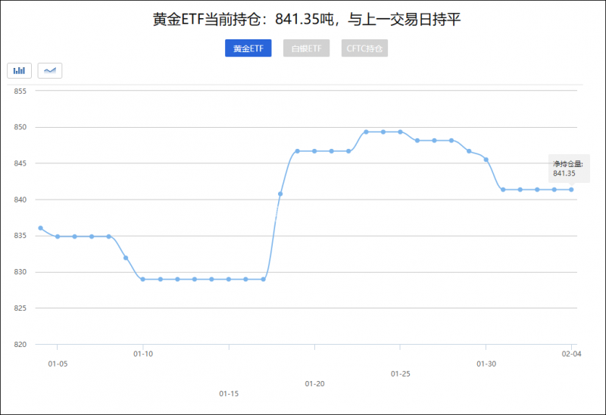Click the 840 y-axis label

pyautogui.click(x=20, y=200)
